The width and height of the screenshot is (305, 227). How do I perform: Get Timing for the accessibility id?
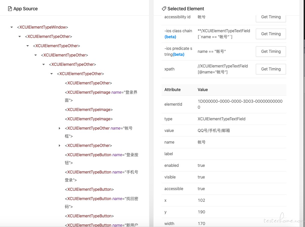click(271, 18)
